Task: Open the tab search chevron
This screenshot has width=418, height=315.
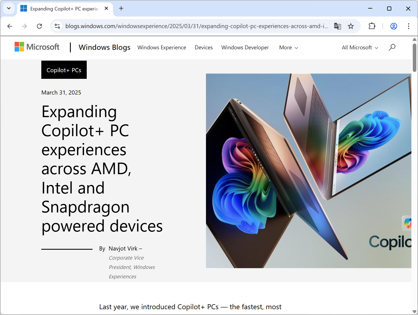Action: click(9, 8)
